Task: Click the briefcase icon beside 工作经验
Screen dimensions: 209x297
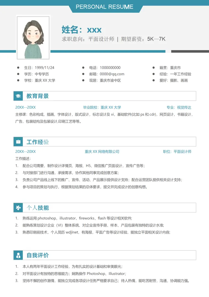Action: coord(18,142)
